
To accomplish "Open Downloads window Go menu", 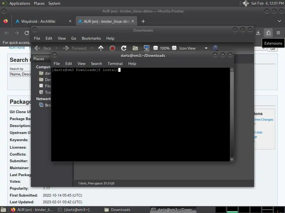I will 73,38.
